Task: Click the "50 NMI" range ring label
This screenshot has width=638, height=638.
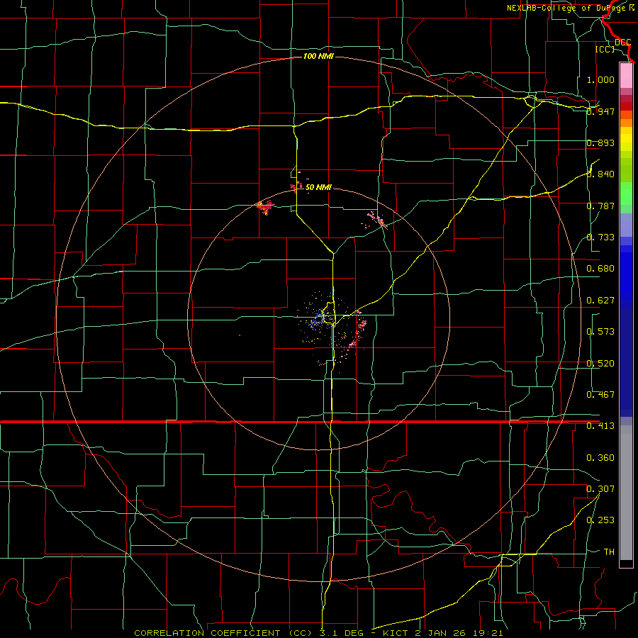Action: click(x=318, y=187)
